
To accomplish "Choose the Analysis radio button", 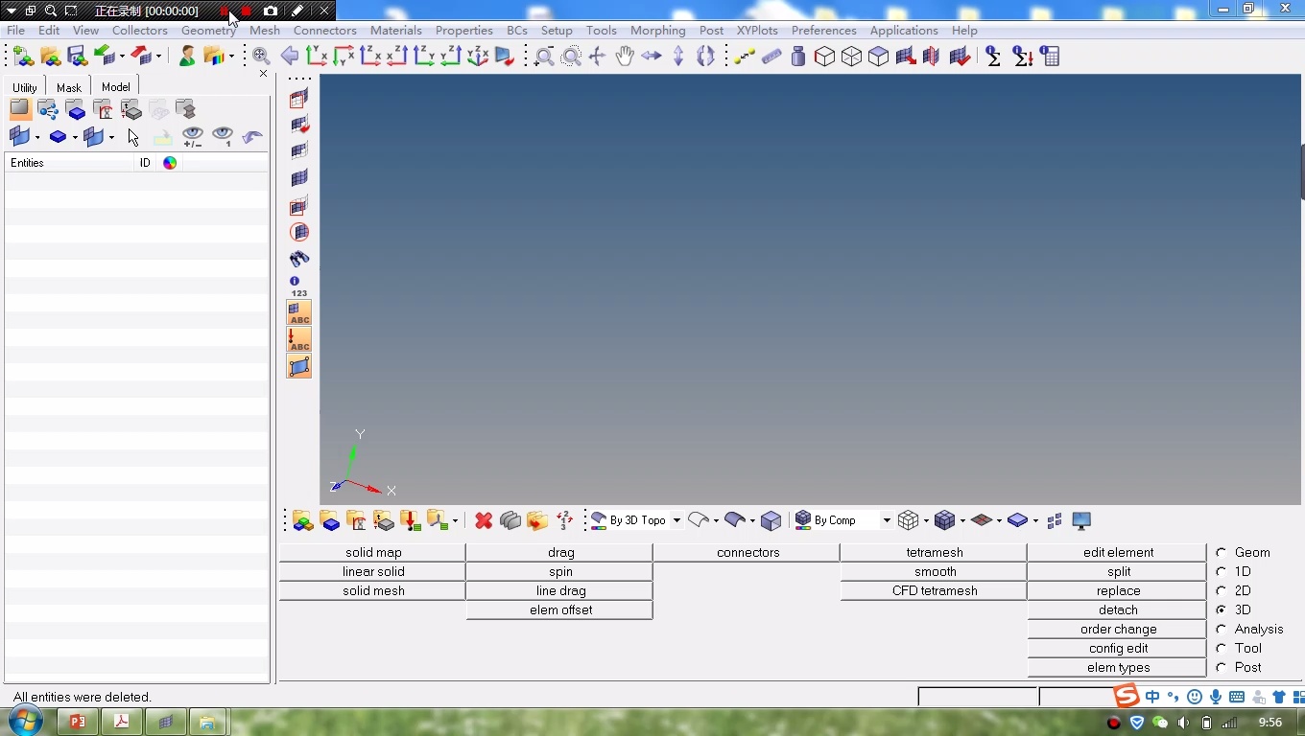I will (x=1222, y=630).
